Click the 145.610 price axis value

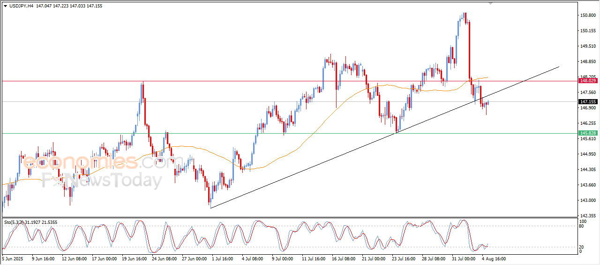point(588,139)
